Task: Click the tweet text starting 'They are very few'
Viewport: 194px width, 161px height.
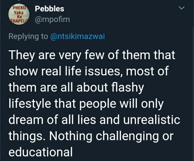Action: tap(94, 103)
